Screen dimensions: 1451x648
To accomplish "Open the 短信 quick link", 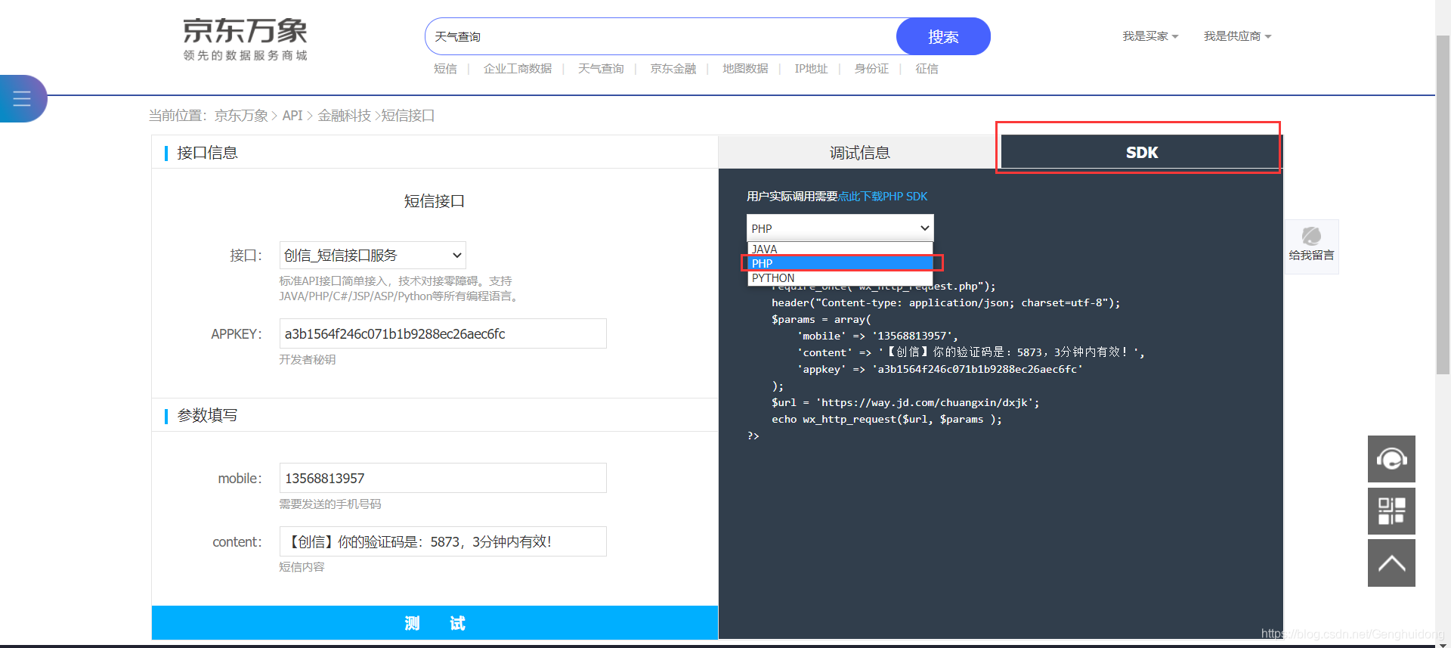I will pyautogui.click(x=445, y=69).
